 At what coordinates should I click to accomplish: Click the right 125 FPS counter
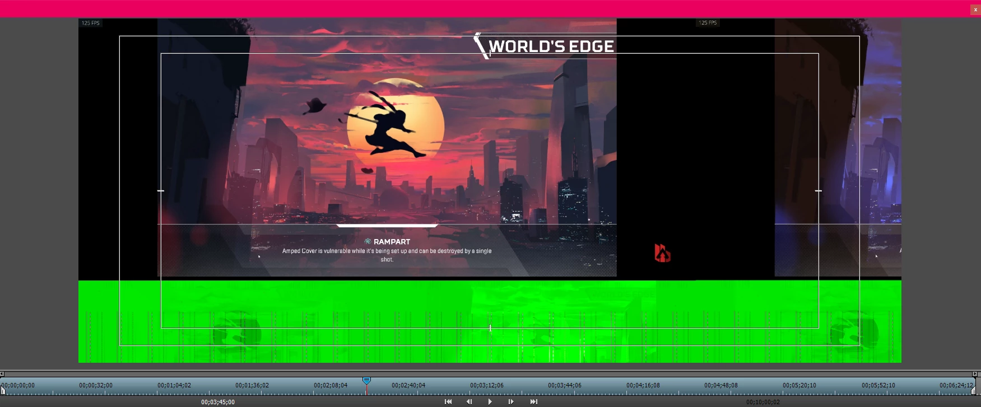[x=708, y=23]
